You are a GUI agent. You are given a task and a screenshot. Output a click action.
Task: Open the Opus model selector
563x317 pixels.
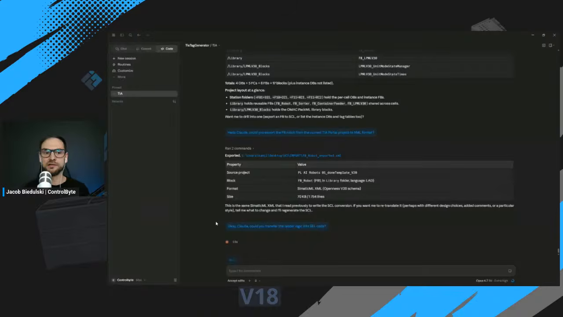pos(492,280)
